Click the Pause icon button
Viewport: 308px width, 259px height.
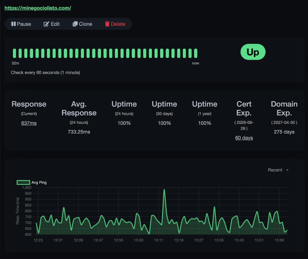tap(13, 24)
